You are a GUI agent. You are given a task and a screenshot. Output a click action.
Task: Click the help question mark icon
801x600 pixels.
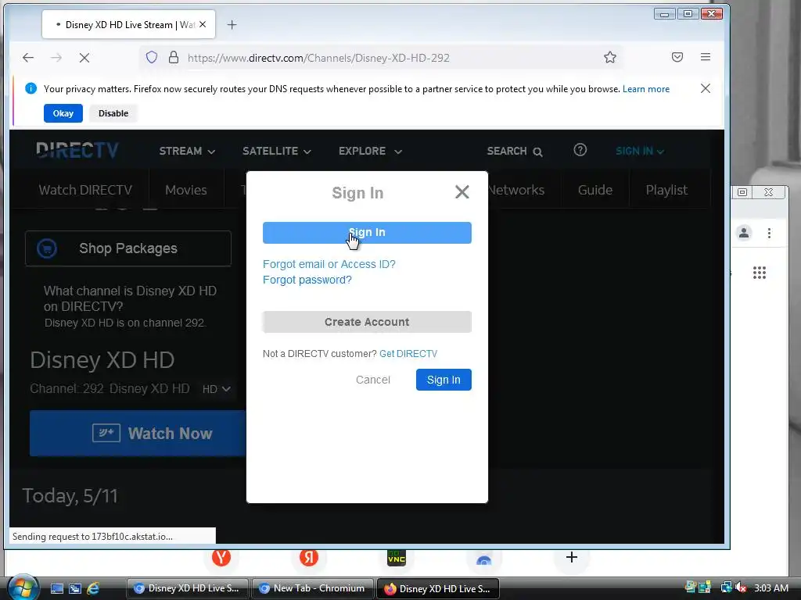pyautogui.click(x=580, y=150)
